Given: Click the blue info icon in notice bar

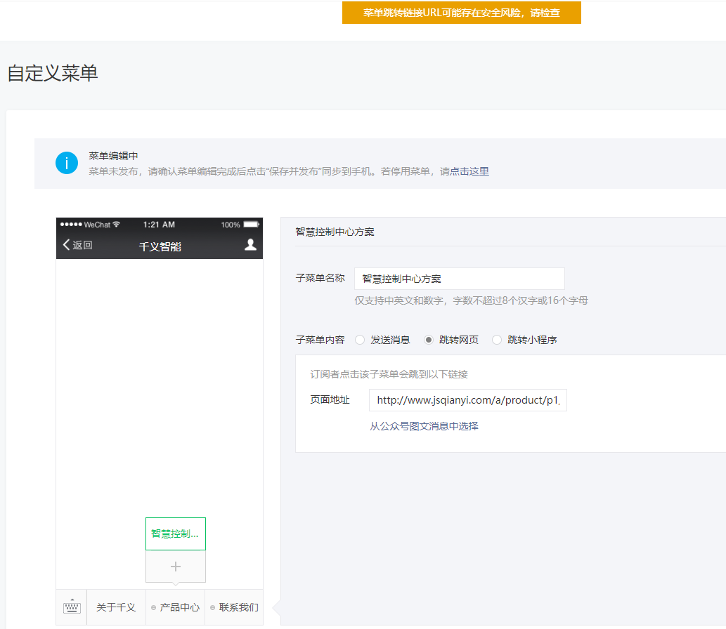Looking at the screenshot, I should (67, 163).
